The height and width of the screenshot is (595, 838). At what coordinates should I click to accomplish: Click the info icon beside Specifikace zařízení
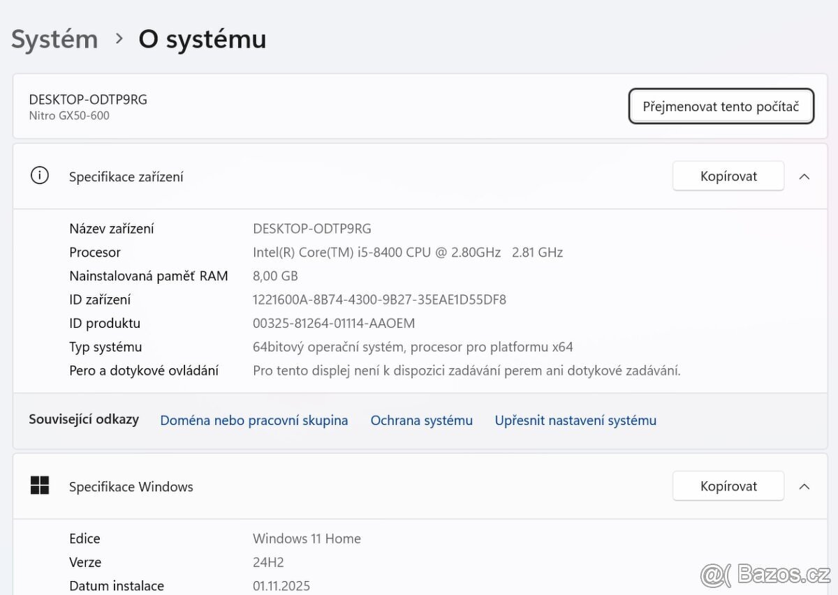coord(39,176)
